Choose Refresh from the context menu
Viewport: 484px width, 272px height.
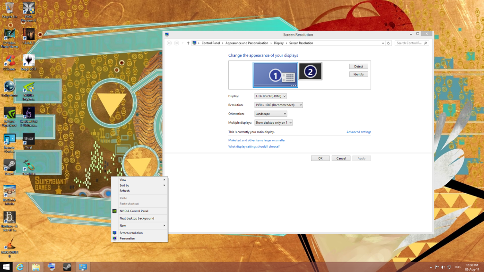point(139,191)
